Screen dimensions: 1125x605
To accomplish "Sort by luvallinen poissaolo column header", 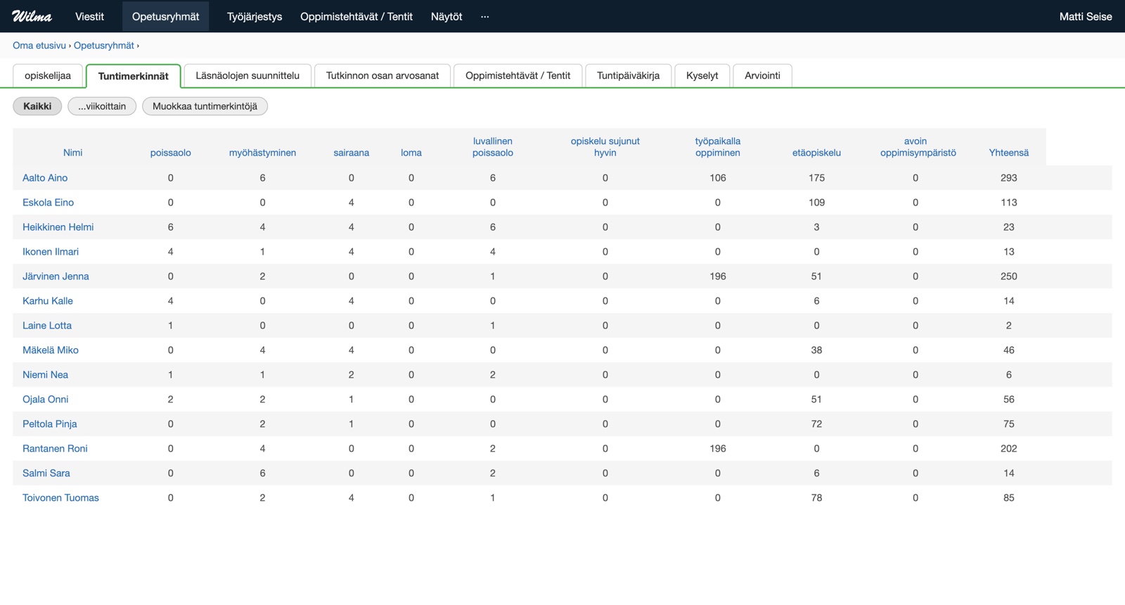I will point(493,147).
